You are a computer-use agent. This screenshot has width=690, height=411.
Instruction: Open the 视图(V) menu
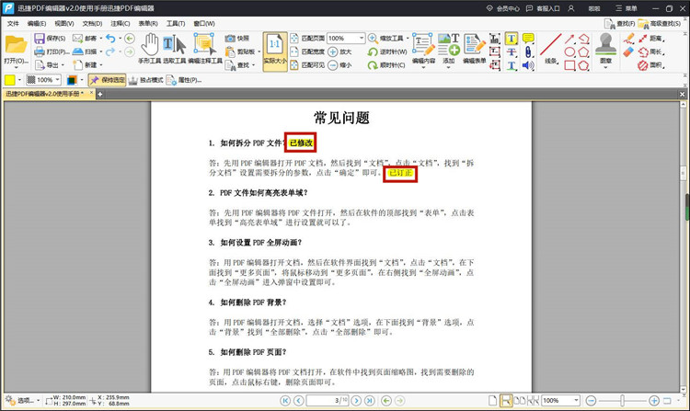point(64,23)
